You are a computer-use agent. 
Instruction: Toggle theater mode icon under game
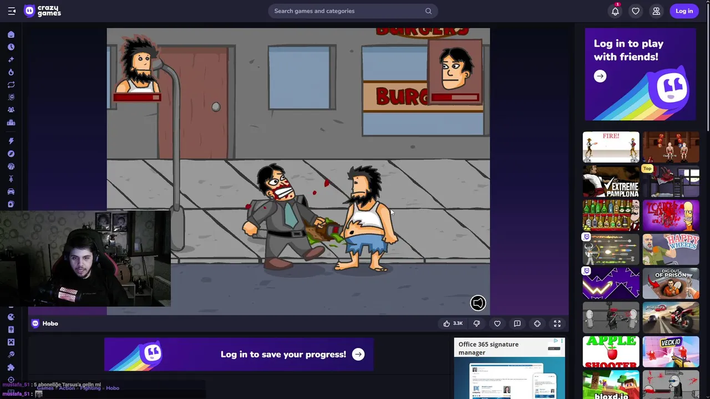537,324
